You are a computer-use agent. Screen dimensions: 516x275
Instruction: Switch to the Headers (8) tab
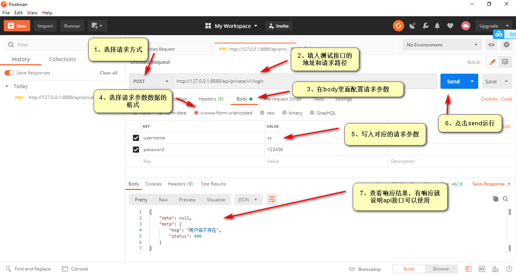210,99
